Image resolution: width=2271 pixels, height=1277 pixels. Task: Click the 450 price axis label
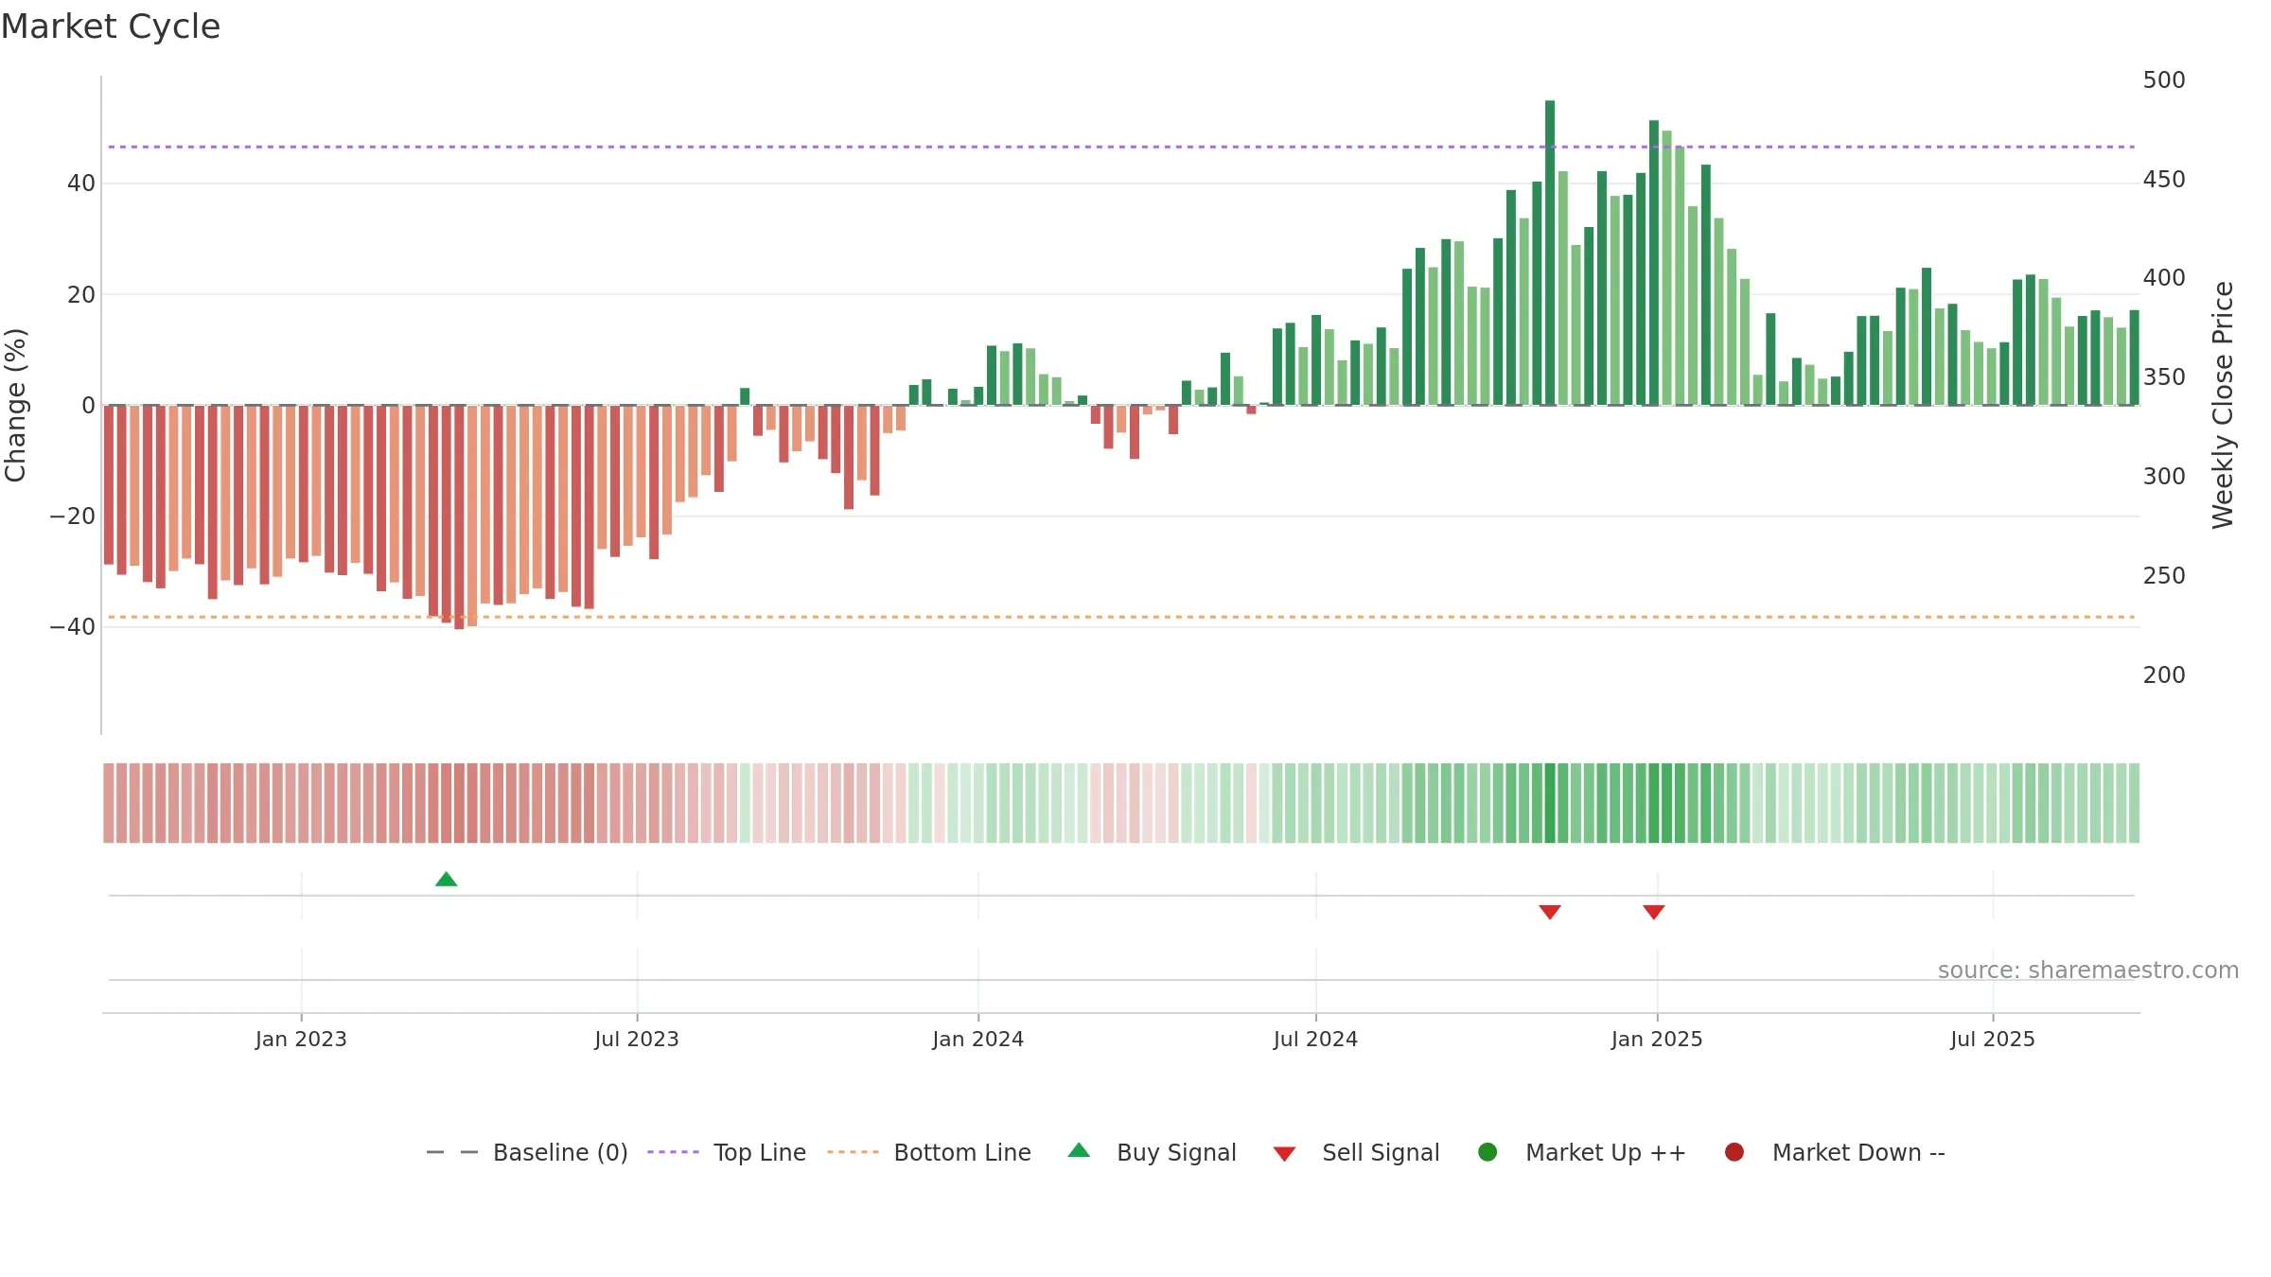point(2164,180)
